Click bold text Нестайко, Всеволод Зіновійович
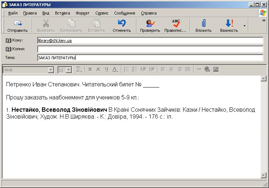The height and width of the screenshot is (188, 269). tap(59, 110)
